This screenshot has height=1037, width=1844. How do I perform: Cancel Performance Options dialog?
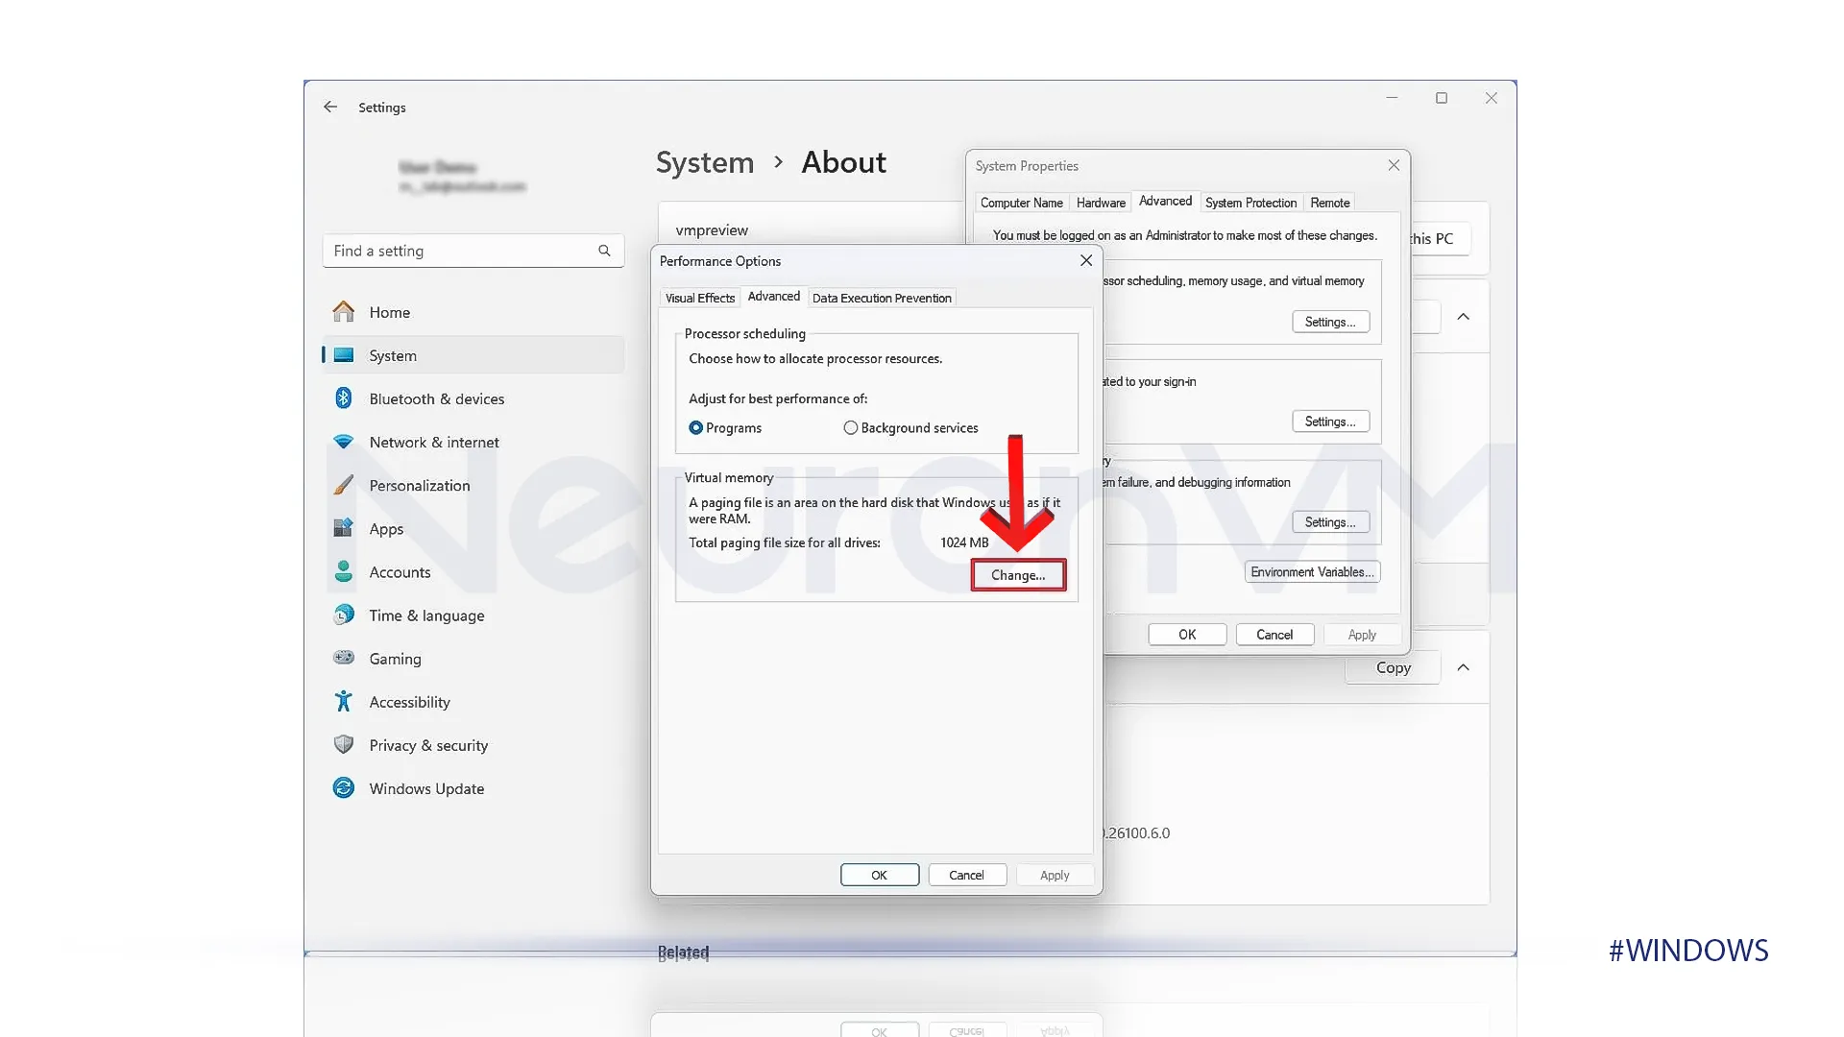(966, 874)
